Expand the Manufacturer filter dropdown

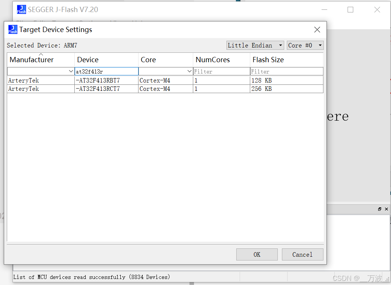71,71
